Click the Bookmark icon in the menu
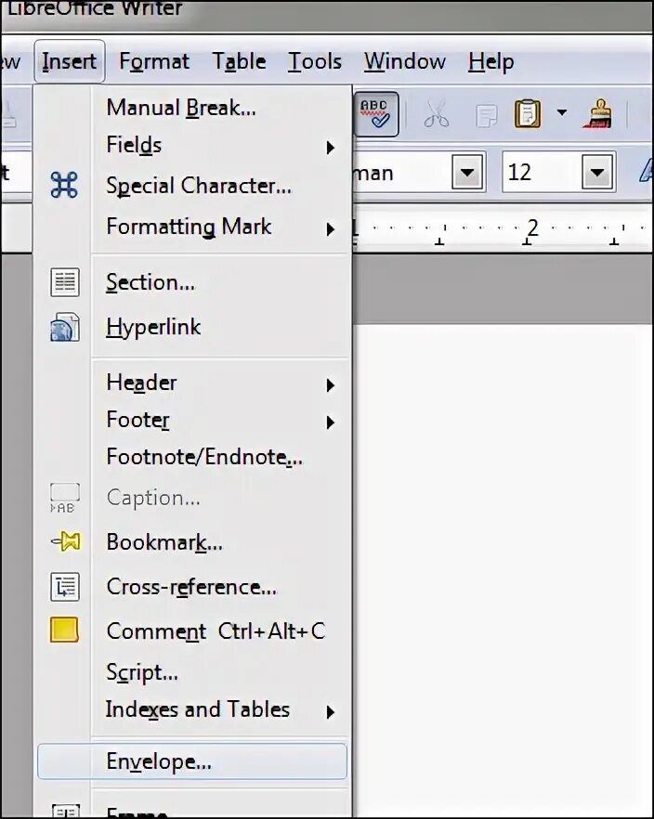Screen dimensions: 654x819 (x=64, y=542)
